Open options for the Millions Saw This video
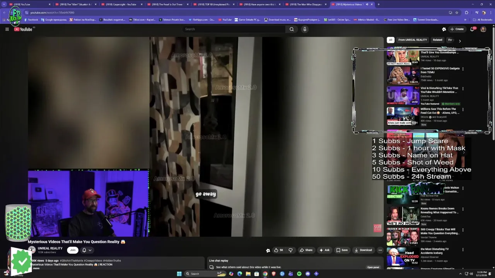The height and width of the screenshot is (278, 495). (x=463, y=110)
